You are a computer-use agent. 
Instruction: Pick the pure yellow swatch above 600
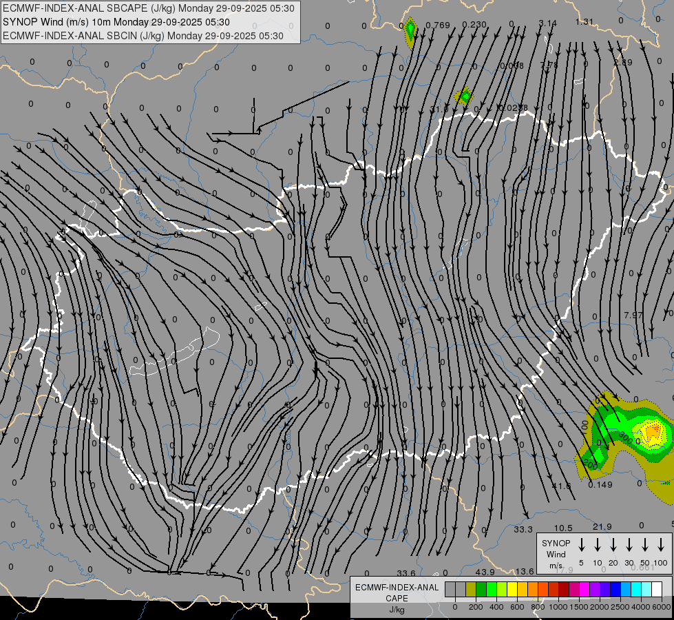[x=512, y=590]
